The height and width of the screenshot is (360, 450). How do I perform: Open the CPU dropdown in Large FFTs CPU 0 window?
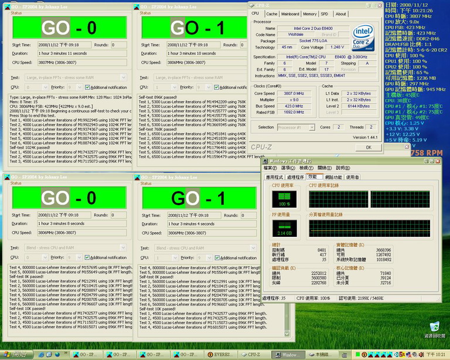[45, 87]
